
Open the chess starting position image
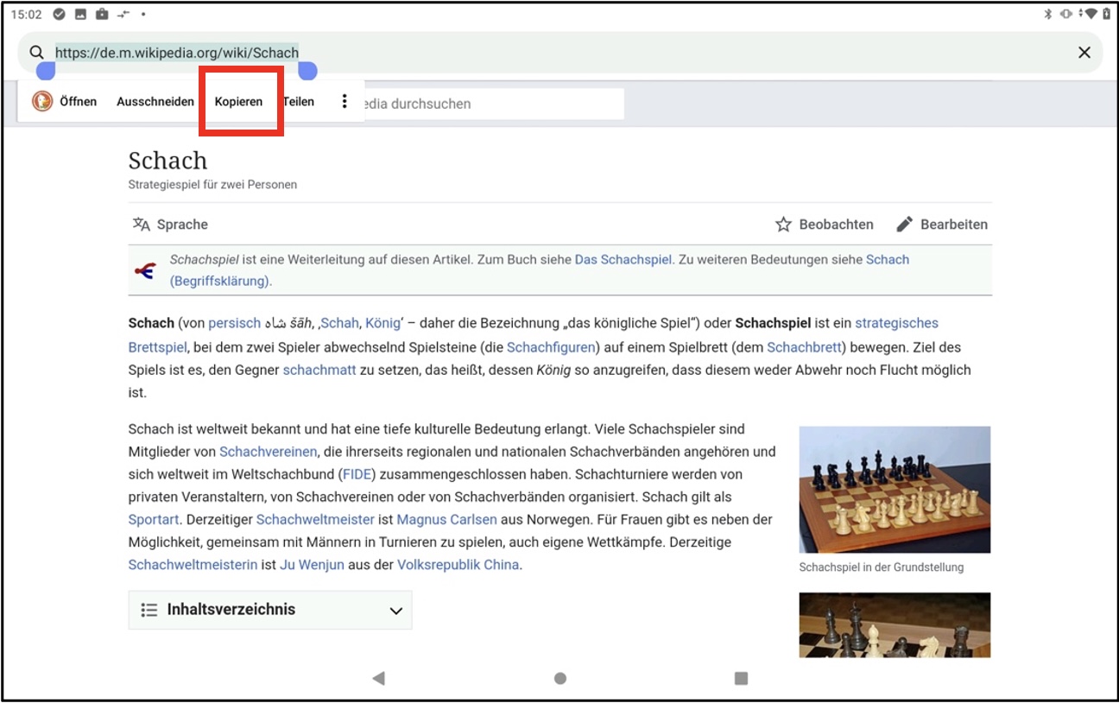[895, 490]
